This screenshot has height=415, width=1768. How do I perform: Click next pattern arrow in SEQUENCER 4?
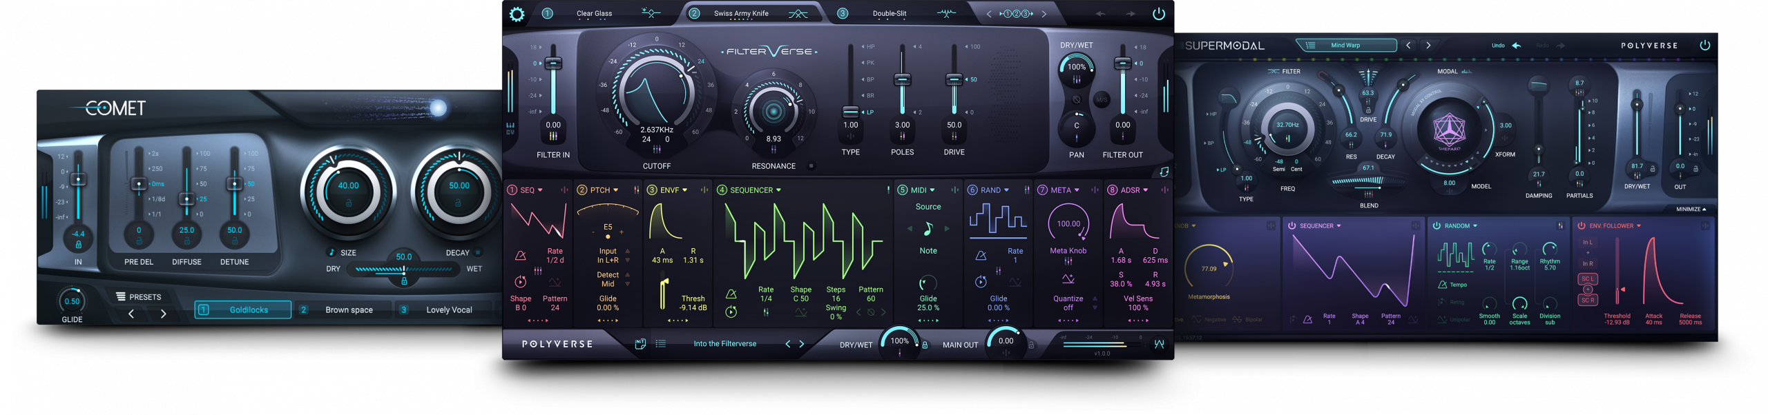point(883,312)
